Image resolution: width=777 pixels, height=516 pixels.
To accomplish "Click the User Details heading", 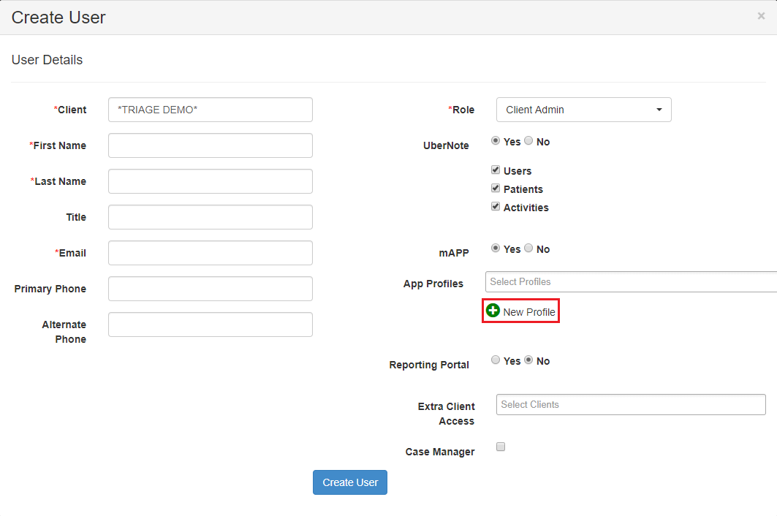I will coord(47,59).
